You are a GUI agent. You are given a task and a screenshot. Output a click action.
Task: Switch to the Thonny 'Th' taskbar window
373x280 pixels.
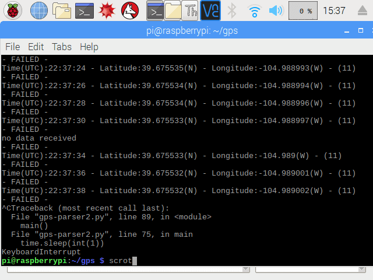point(191,10)
